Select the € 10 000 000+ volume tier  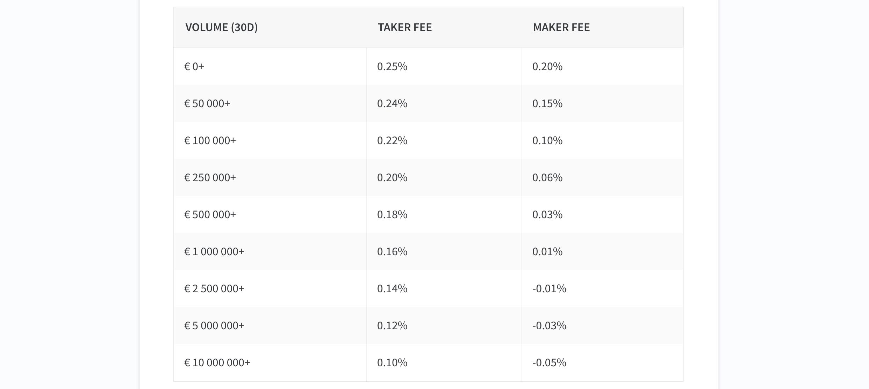pos(217,362)
